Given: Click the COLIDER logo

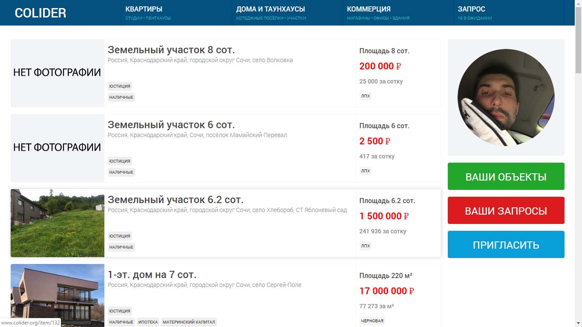Looking at the screenshot, I should pyautogui.click(x=40, y=13).
